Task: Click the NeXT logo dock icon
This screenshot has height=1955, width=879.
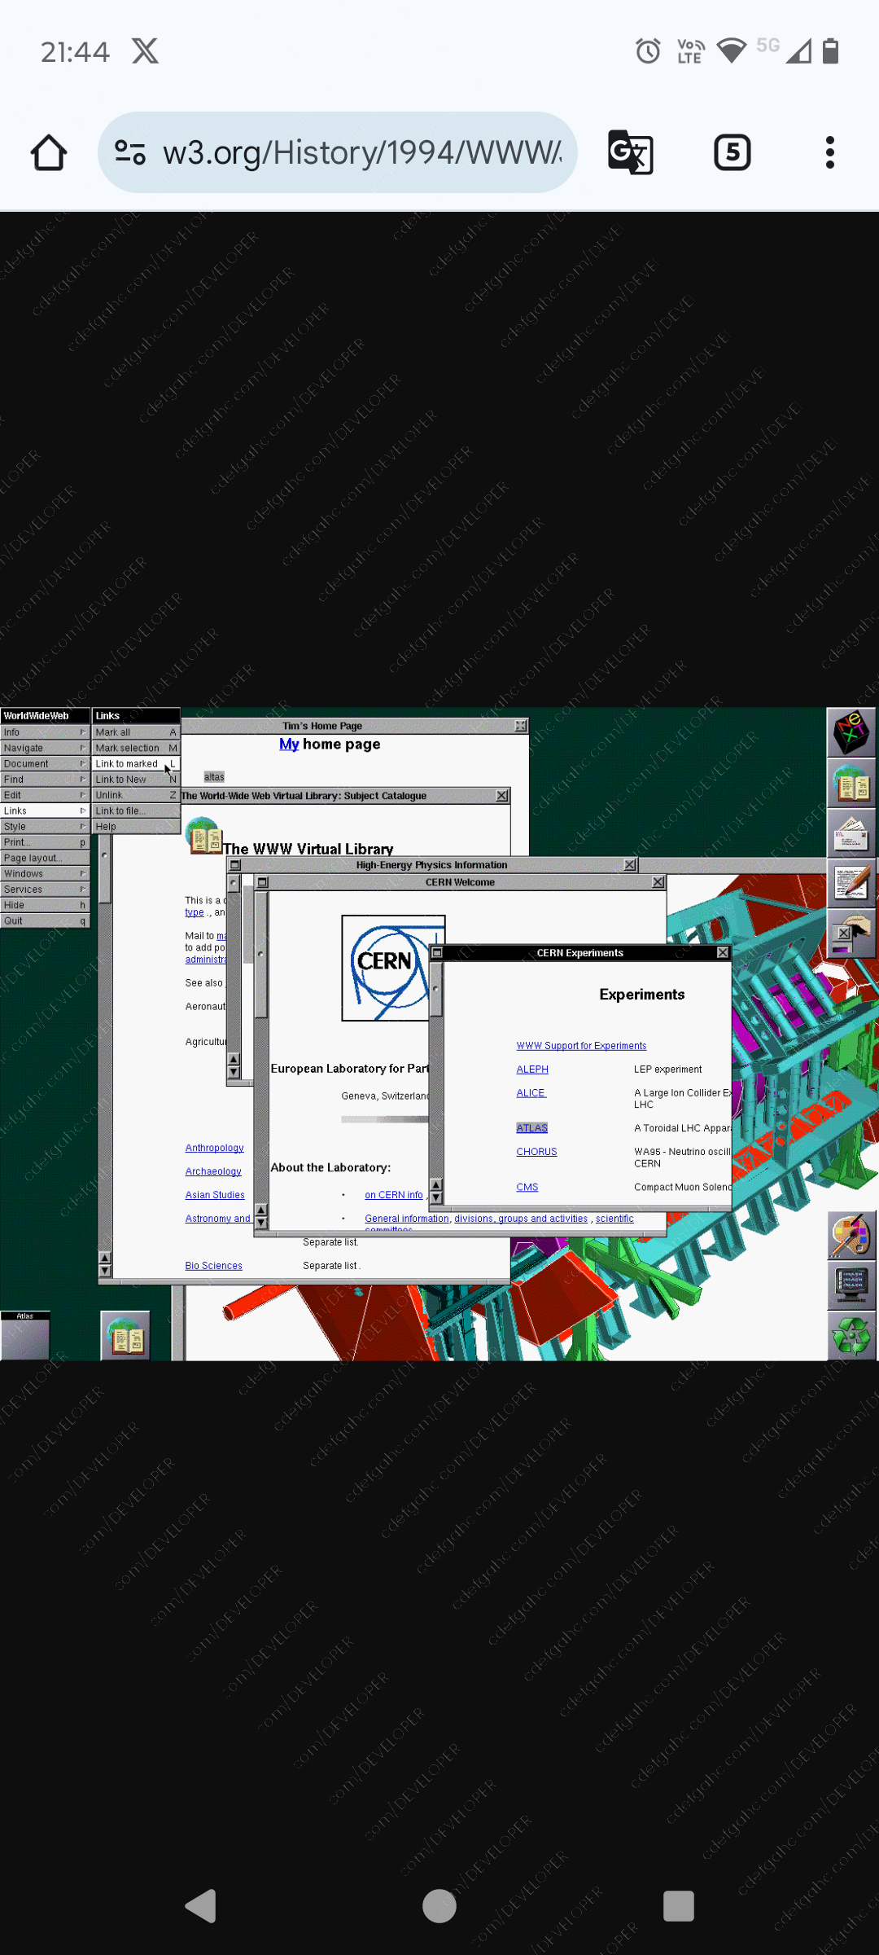Action: (x=851, y=731)
